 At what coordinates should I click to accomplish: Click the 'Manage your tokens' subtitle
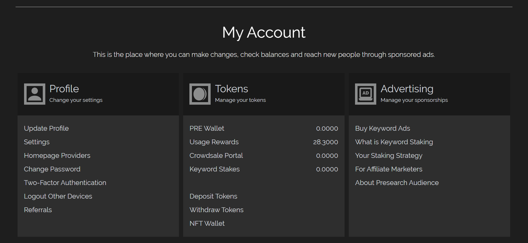coord(240,100)
